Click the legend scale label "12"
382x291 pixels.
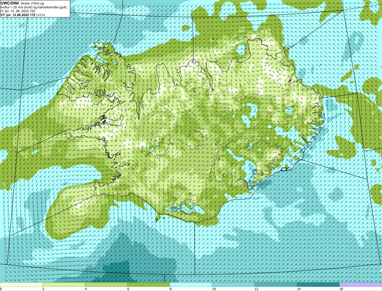[256, 289]
